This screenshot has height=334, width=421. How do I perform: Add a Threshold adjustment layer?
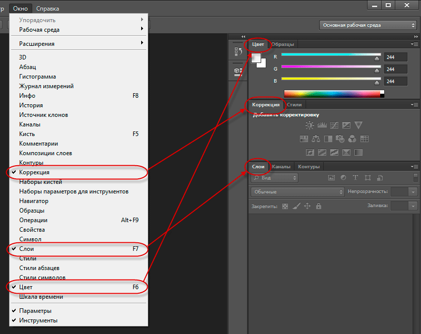click(x=334, y=152)
